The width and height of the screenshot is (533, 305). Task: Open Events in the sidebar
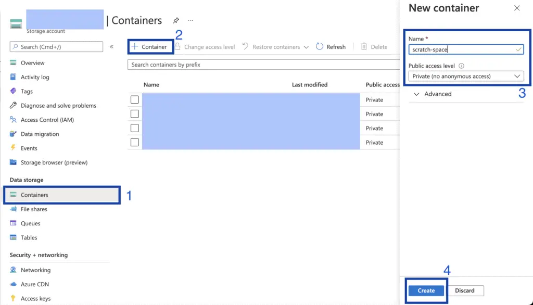click(29, 148)
